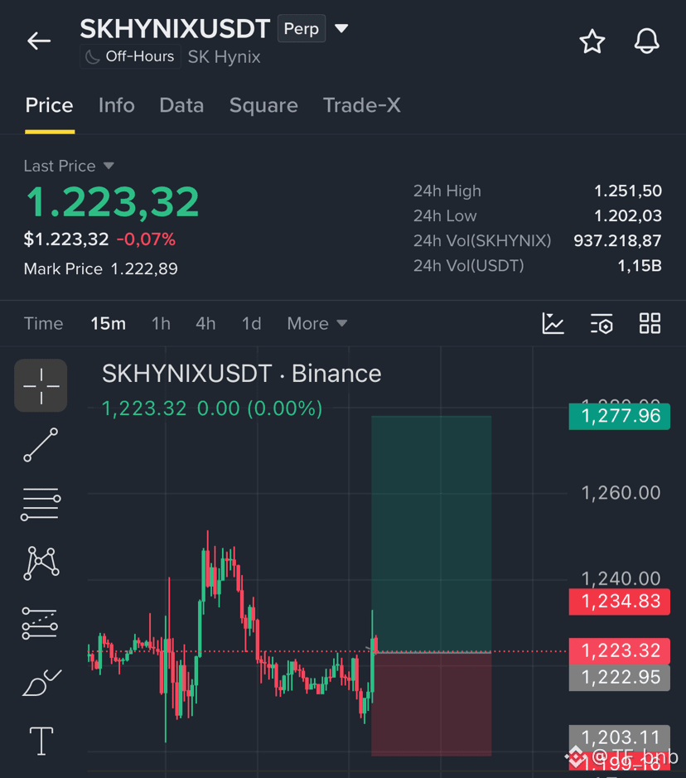Add SKHYNIXUSDT to favorites with star icon
The height and width of the screenshot is (778, 686).
592,41
